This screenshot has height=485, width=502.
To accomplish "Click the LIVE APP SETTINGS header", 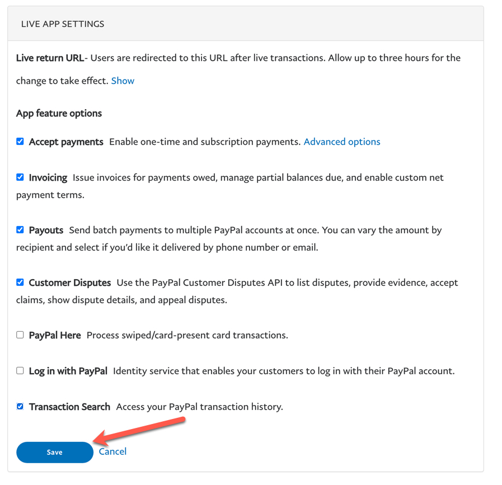I will (62, 23).
